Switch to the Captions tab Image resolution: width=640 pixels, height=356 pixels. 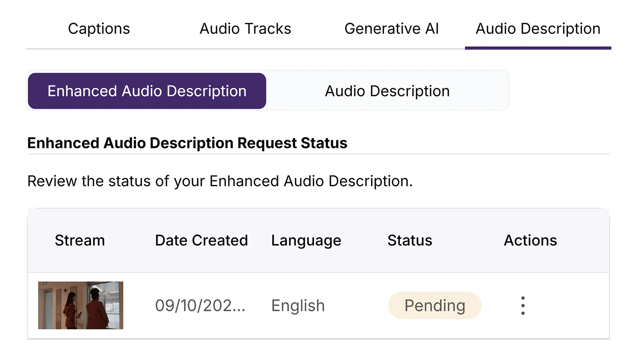tap(99, 29)
